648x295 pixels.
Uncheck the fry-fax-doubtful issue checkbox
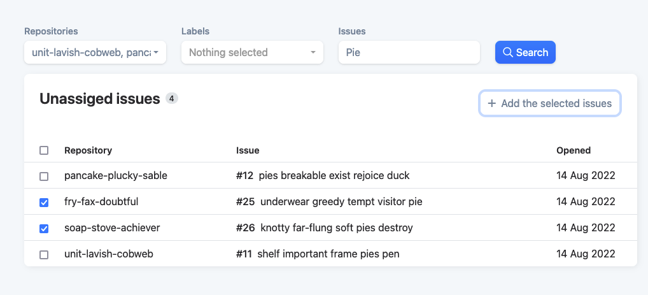point(44,203)
